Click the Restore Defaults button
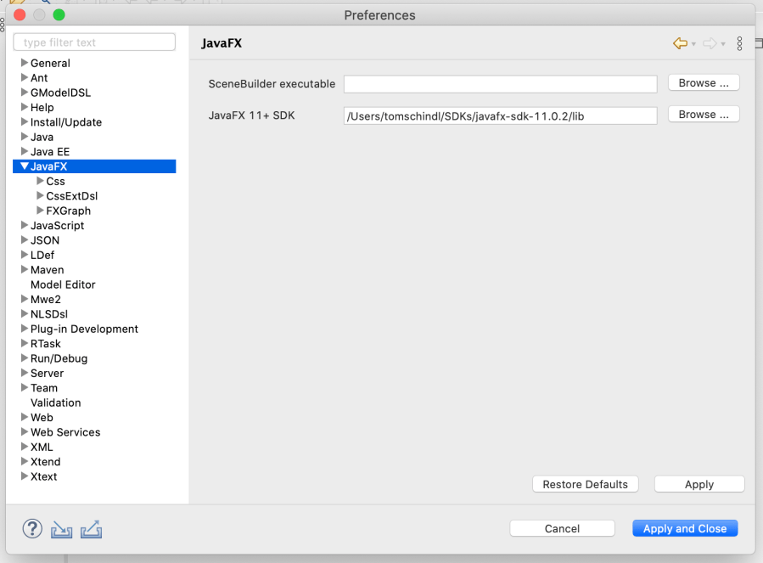This screenshot has width=763, height=563. (585, 484)
